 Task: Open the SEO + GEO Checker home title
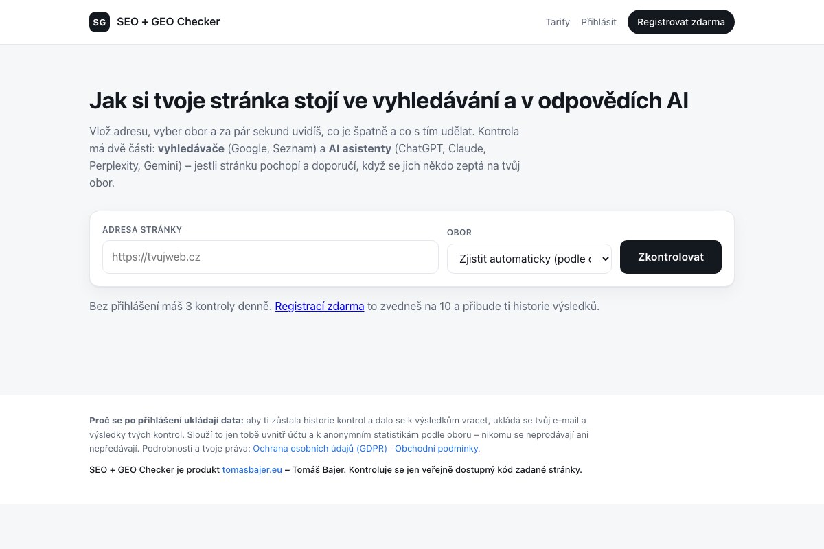168,22
